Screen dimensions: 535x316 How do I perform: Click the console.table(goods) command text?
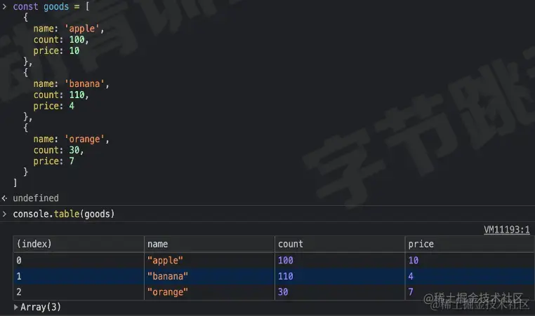63,214
